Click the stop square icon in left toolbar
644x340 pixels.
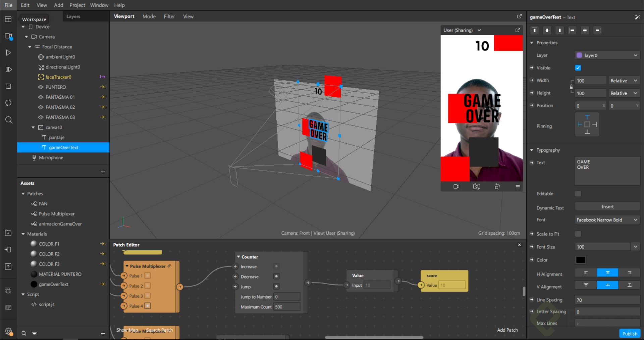pyautogui.click(x=8, y=86)
